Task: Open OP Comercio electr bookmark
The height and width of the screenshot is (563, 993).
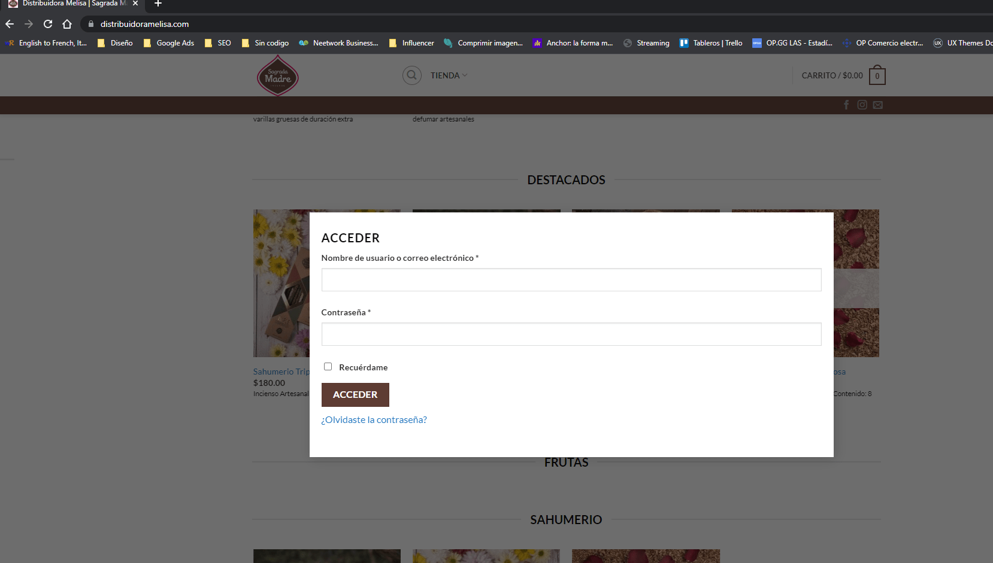Action: pos(883,43)
